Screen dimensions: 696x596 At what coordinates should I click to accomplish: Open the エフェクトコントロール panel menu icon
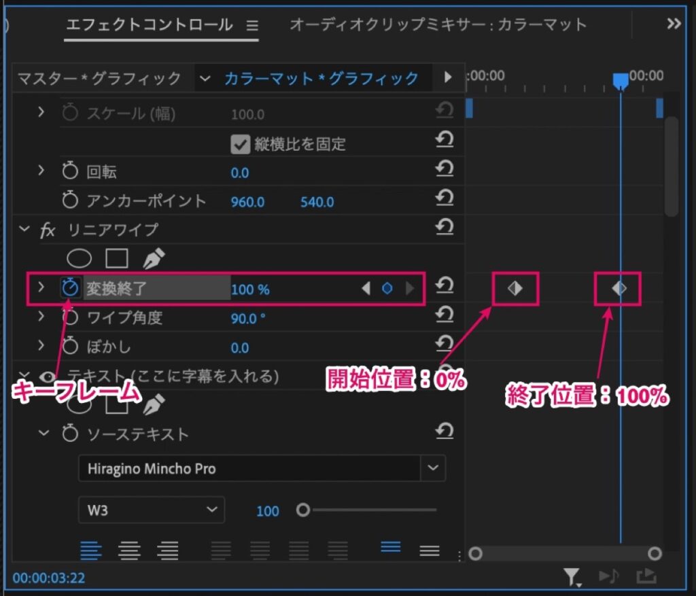252,25
